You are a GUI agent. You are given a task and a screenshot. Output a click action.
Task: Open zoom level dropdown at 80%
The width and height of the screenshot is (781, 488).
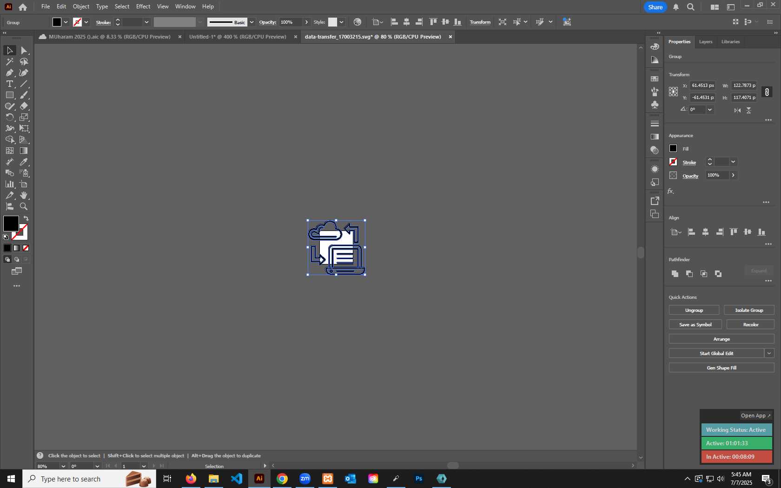tap(63, 466)
